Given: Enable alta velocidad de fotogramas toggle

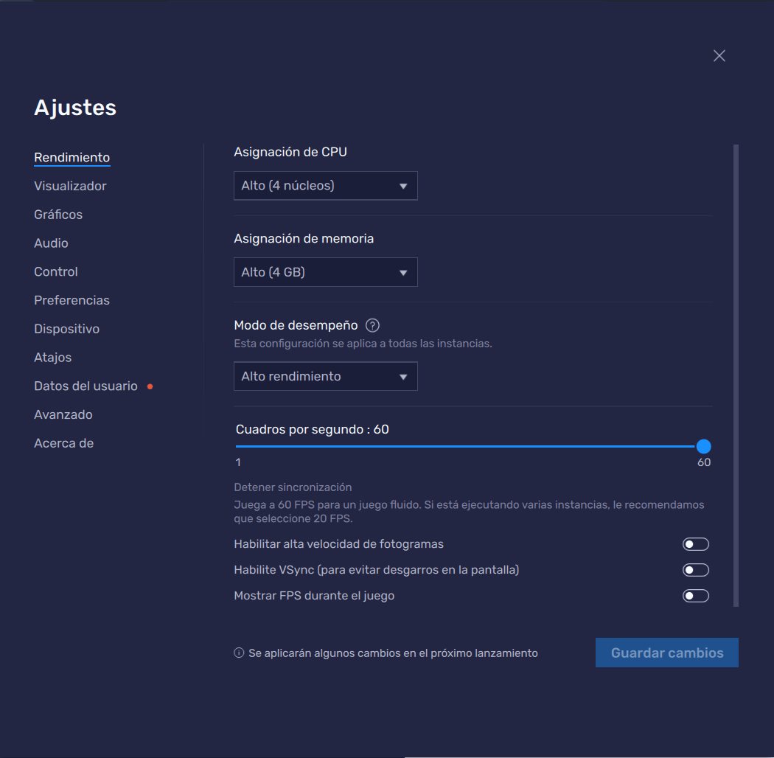Looking at the screenshot, I should point(696,544).
